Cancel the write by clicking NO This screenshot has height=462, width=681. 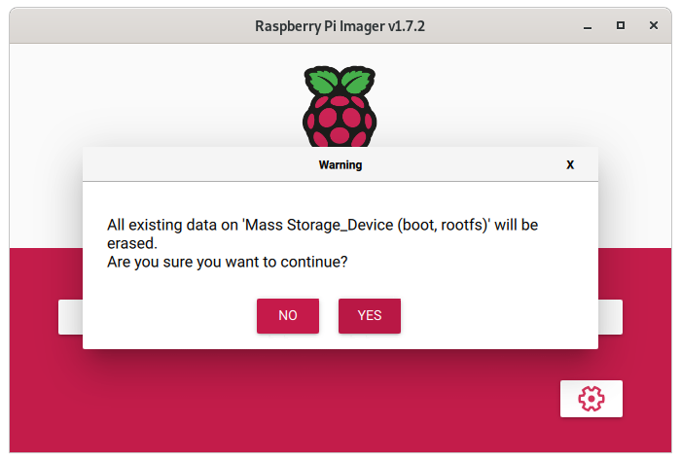288,316
